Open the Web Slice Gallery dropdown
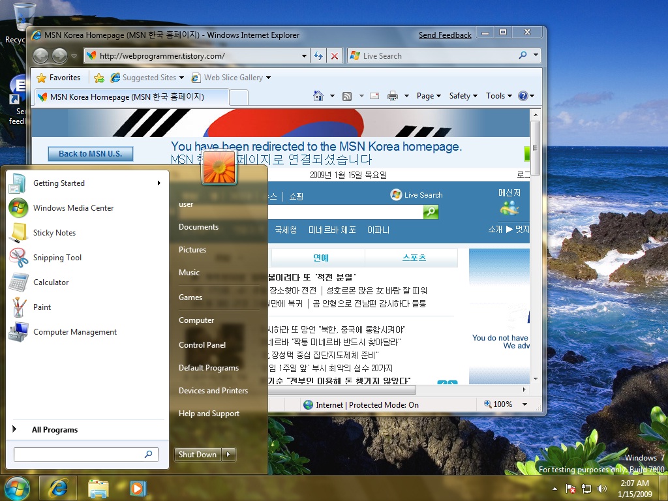 [268, 78]
